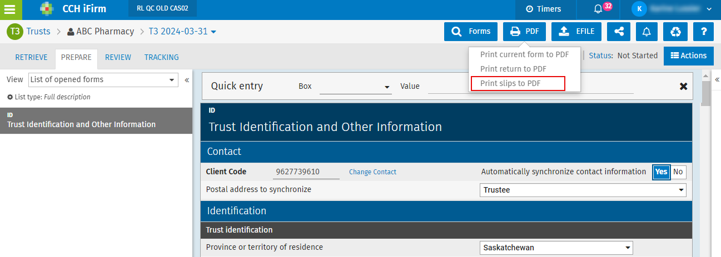Open notifications bell with 32 badge
The image size is (721, 257).
599,9
